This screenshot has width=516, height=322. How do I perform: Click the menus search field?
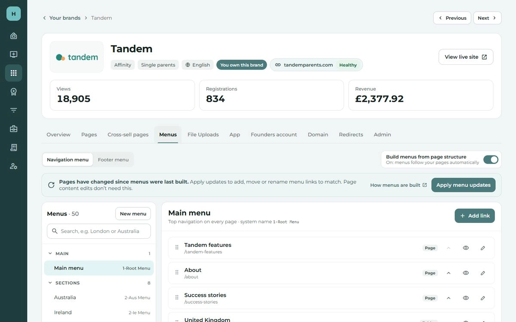pyautogui.click(x=99, y=231)
